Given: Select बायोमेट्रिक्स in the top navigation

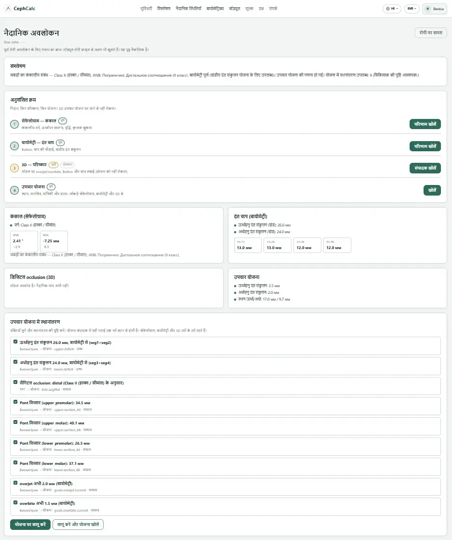Looking at the screenshot, I should tap(215, 9).
